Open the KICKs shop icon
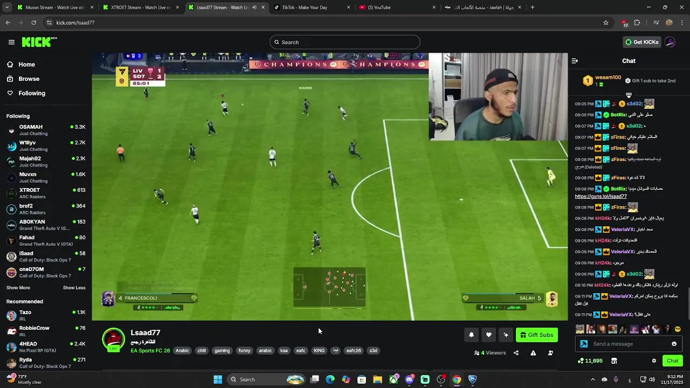Screen dimensions: 690x388 (x=613, y=361)
